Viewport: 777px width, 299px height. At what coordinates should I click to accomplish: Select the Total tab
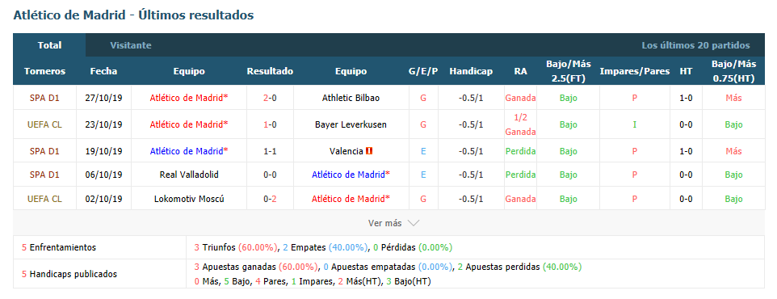pos(49,45)
